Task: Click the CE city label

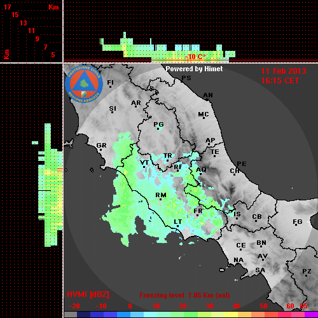Action: 241,245
